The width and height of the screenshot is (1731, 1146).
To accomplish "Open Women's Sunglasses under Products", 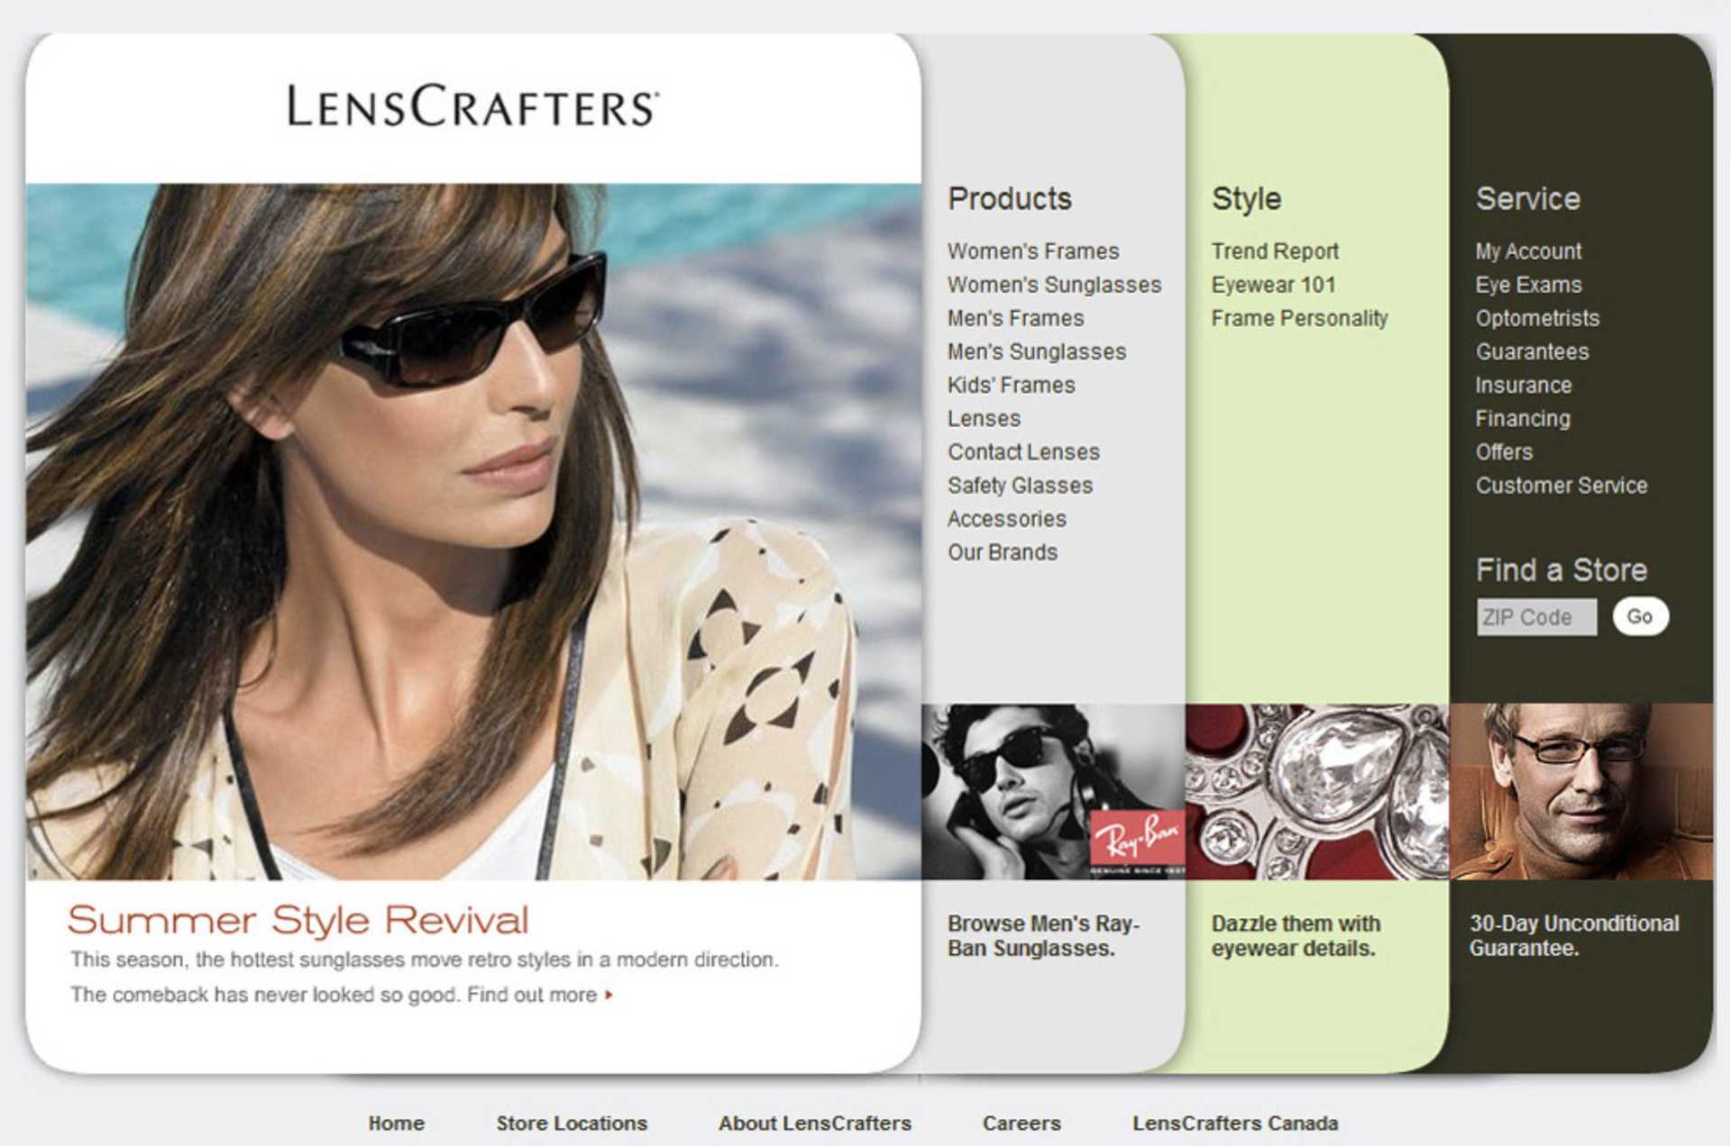I will pos(1054,285).
